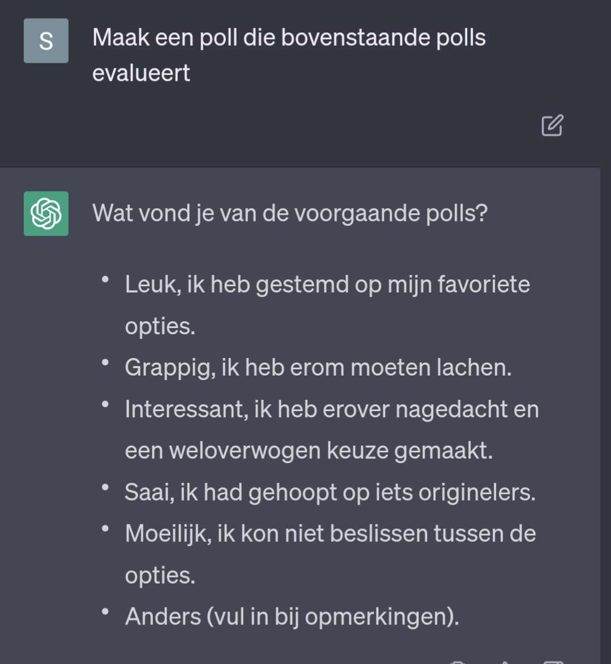Click the thumbs down icon under the response
This screenshot has width=611, height=664.
pyautogui.click(x=553, y=662)
